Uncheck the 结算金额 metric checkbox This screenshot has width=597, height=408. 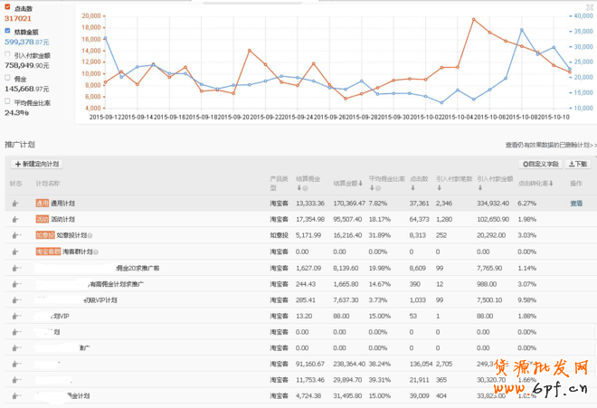tap(8, 31)
